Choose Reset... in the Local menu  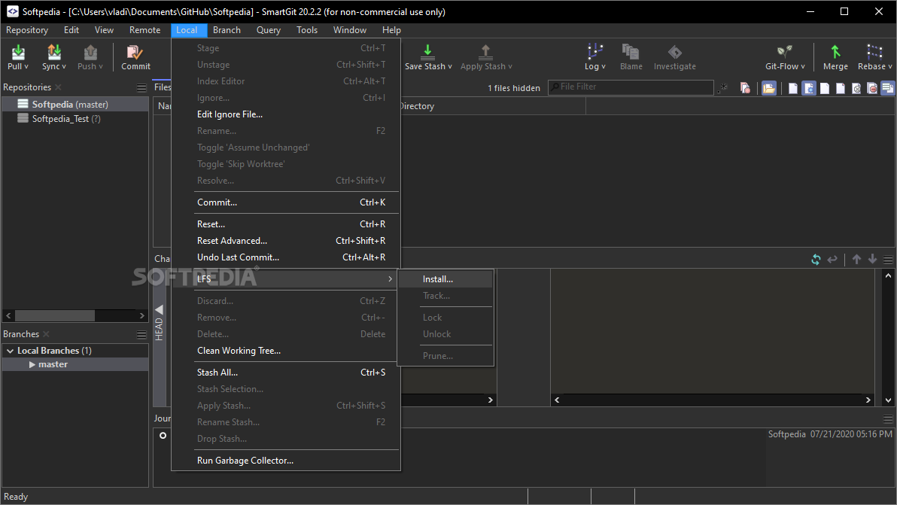[286, 224]
